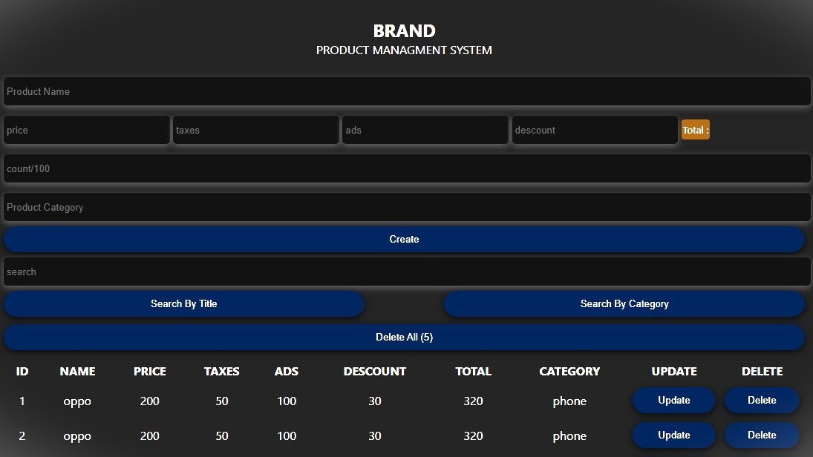813x457 pixels.
Task: Click the CATEGORY column header
Action: [x=569, y=372]
